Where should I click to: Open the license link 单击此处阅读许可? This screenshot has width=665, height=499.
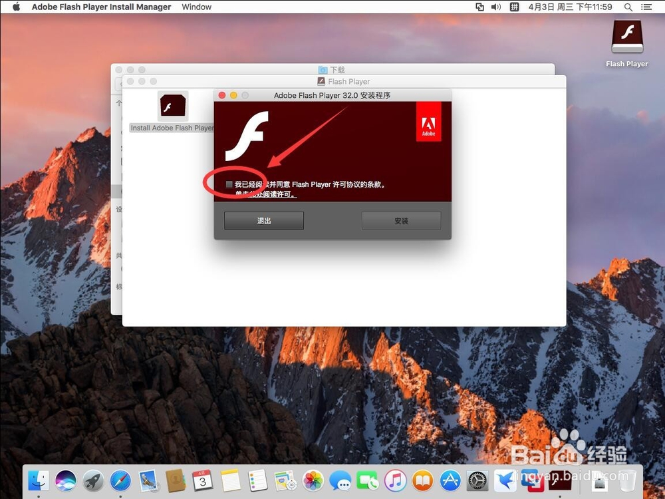coord(266,194)
